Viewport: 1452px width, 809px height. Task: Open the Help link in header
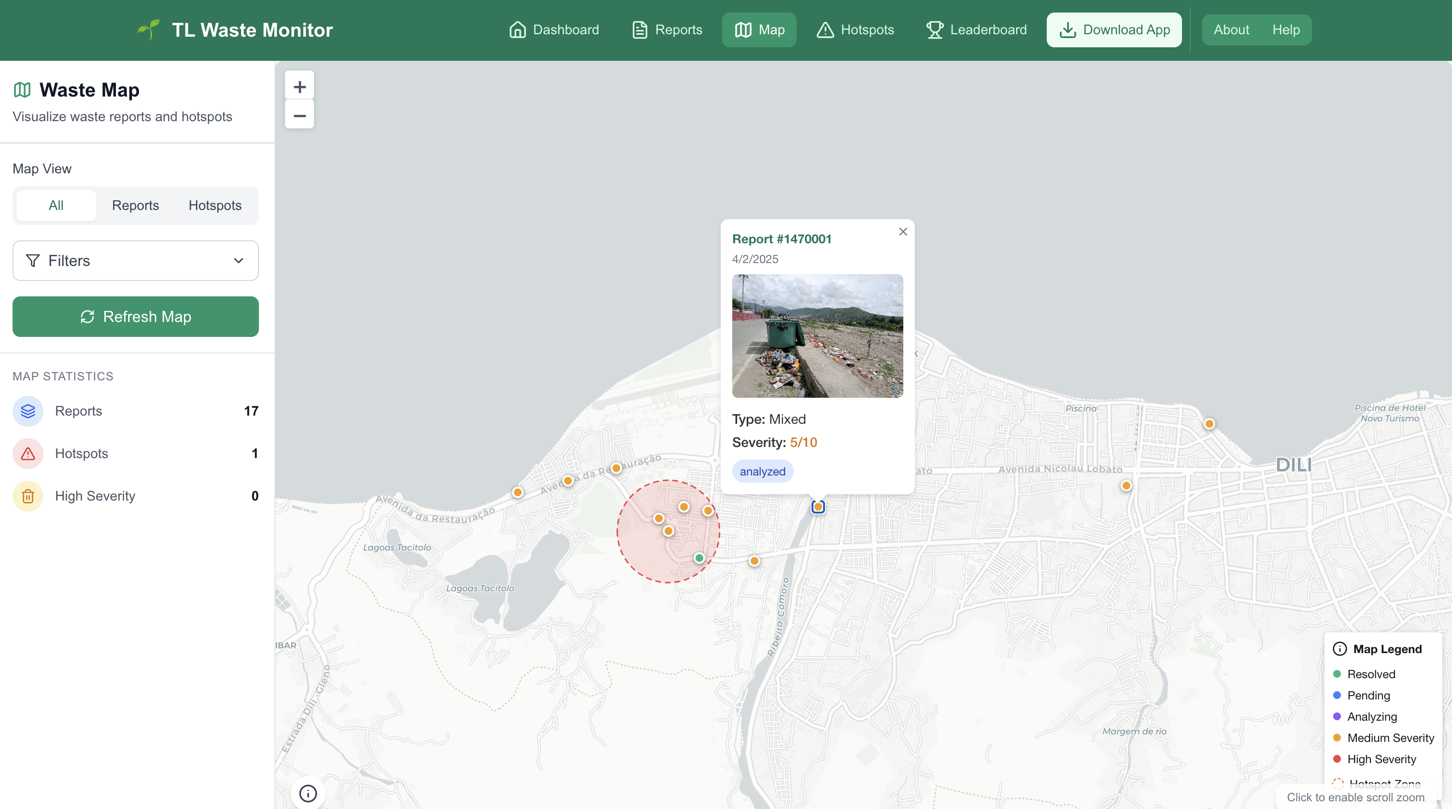[x=1286, y=30]
